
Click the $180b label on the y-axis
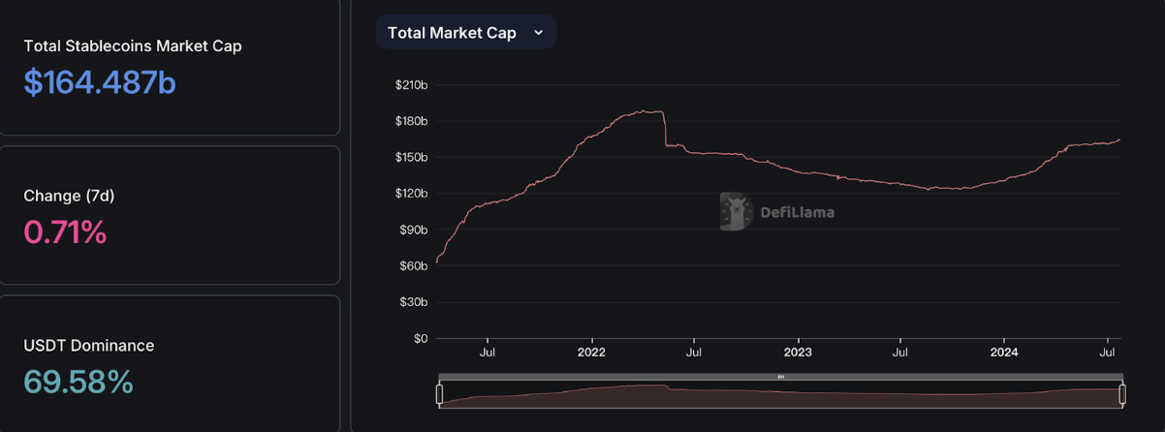411,121
